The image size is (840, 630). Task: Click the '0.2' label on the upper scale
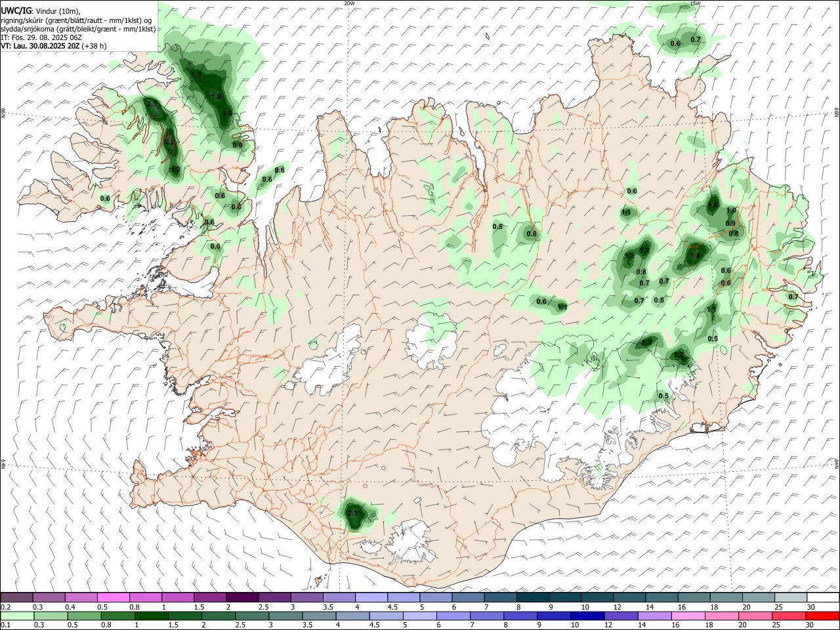pos(6,607)
